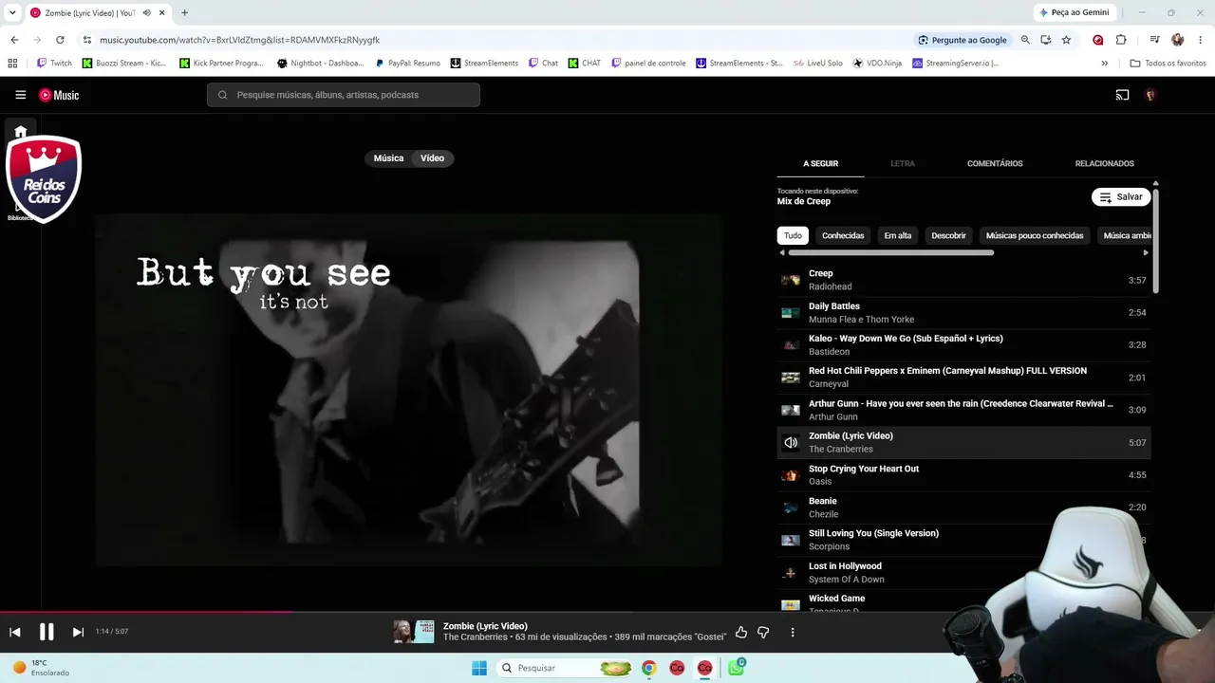Switch the player to Vídeo mode
Viewport: 1215px width, 683px height.
432,158
